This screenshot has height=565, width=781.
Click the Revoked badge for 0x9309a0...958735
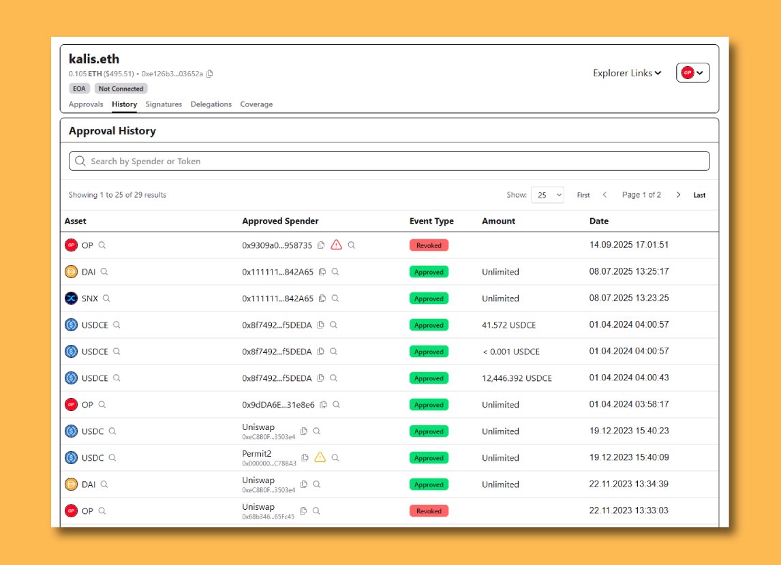pyautogui.click(x=429, y=245)
